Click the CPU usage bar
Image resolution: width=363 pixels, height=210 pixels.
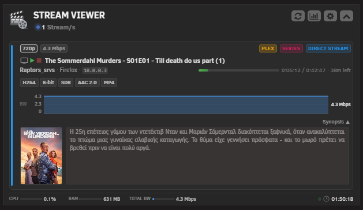[31, 199]
